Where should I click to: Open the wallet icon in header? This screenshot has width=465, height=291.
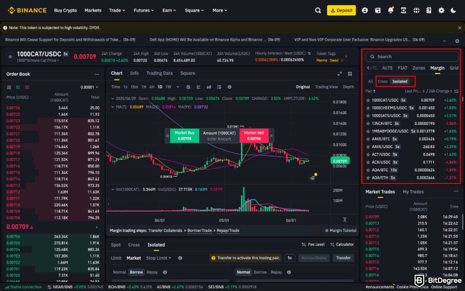click(378, 11)
